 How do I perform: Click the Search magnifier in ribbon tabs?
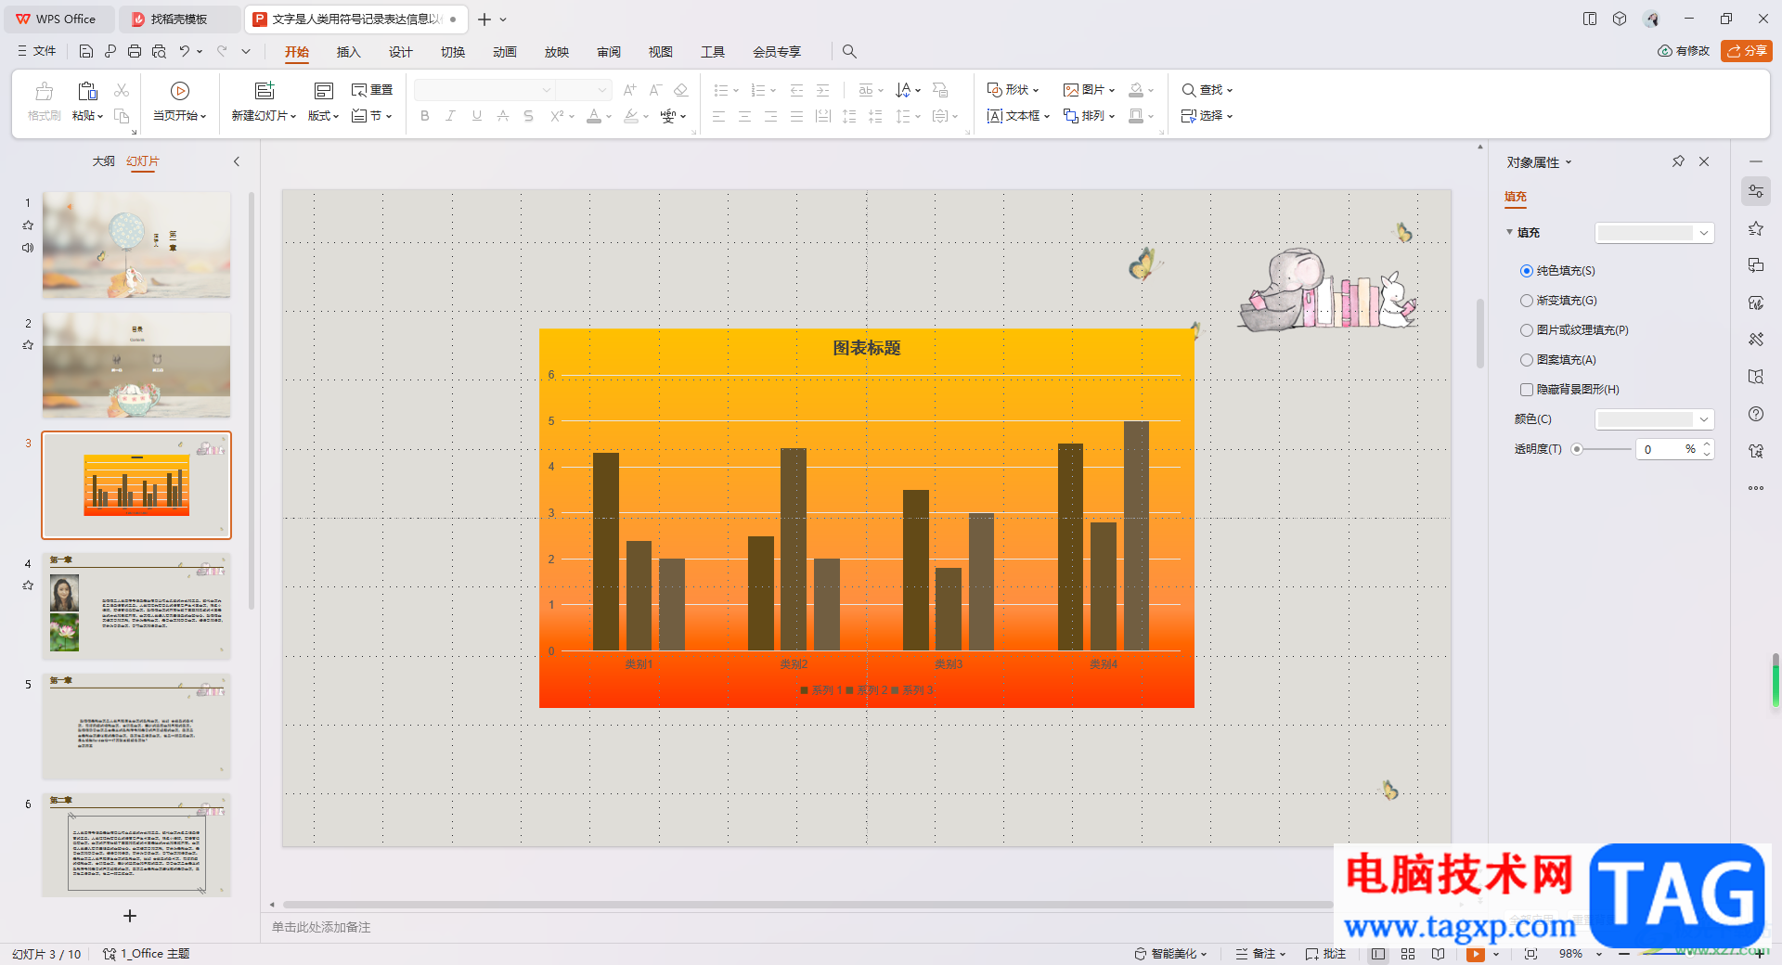coord(849,52)
